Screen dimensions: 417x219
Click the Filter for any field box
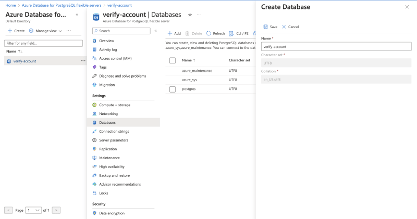point(43,43)
